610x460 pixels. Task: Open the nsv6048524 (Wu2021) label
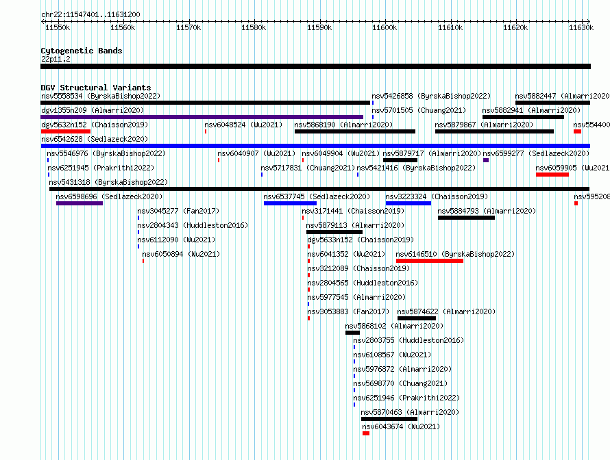243,125
